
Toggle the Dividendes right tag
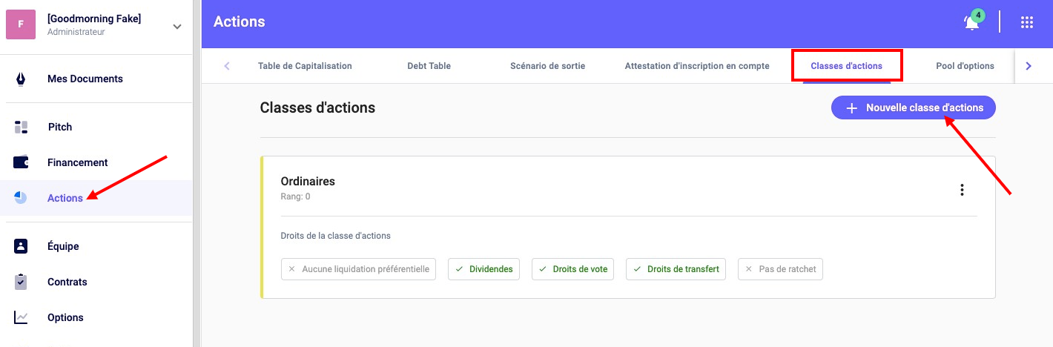click(483, 269)
